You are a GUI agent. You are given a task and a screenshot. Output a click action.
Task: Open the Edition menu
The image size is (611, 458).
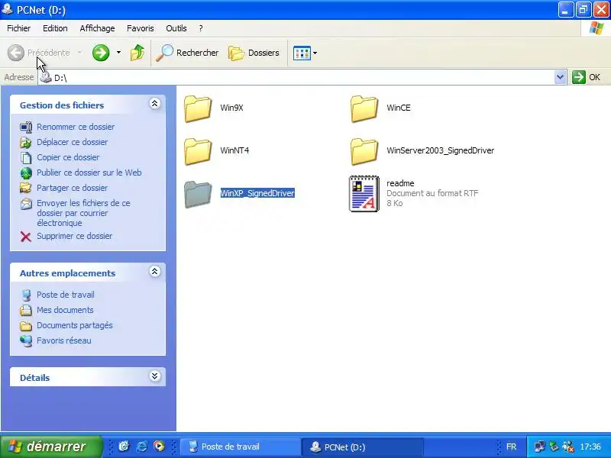pyautogui.click(x=55, y=28)
